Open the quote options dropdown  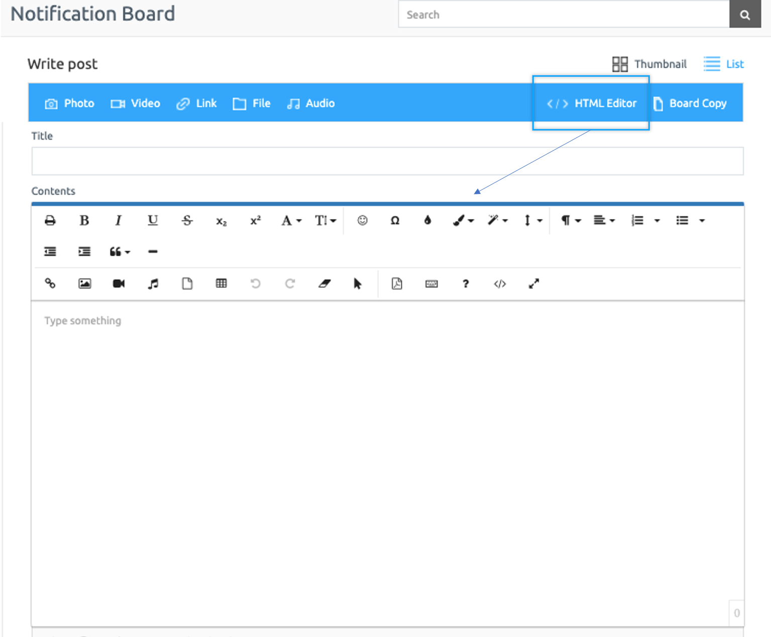(120, 252)
